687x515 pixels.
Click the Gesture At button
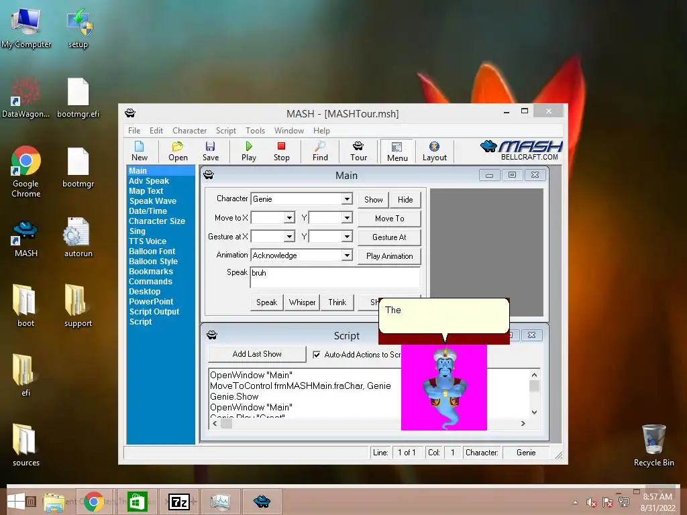point(389,237)
